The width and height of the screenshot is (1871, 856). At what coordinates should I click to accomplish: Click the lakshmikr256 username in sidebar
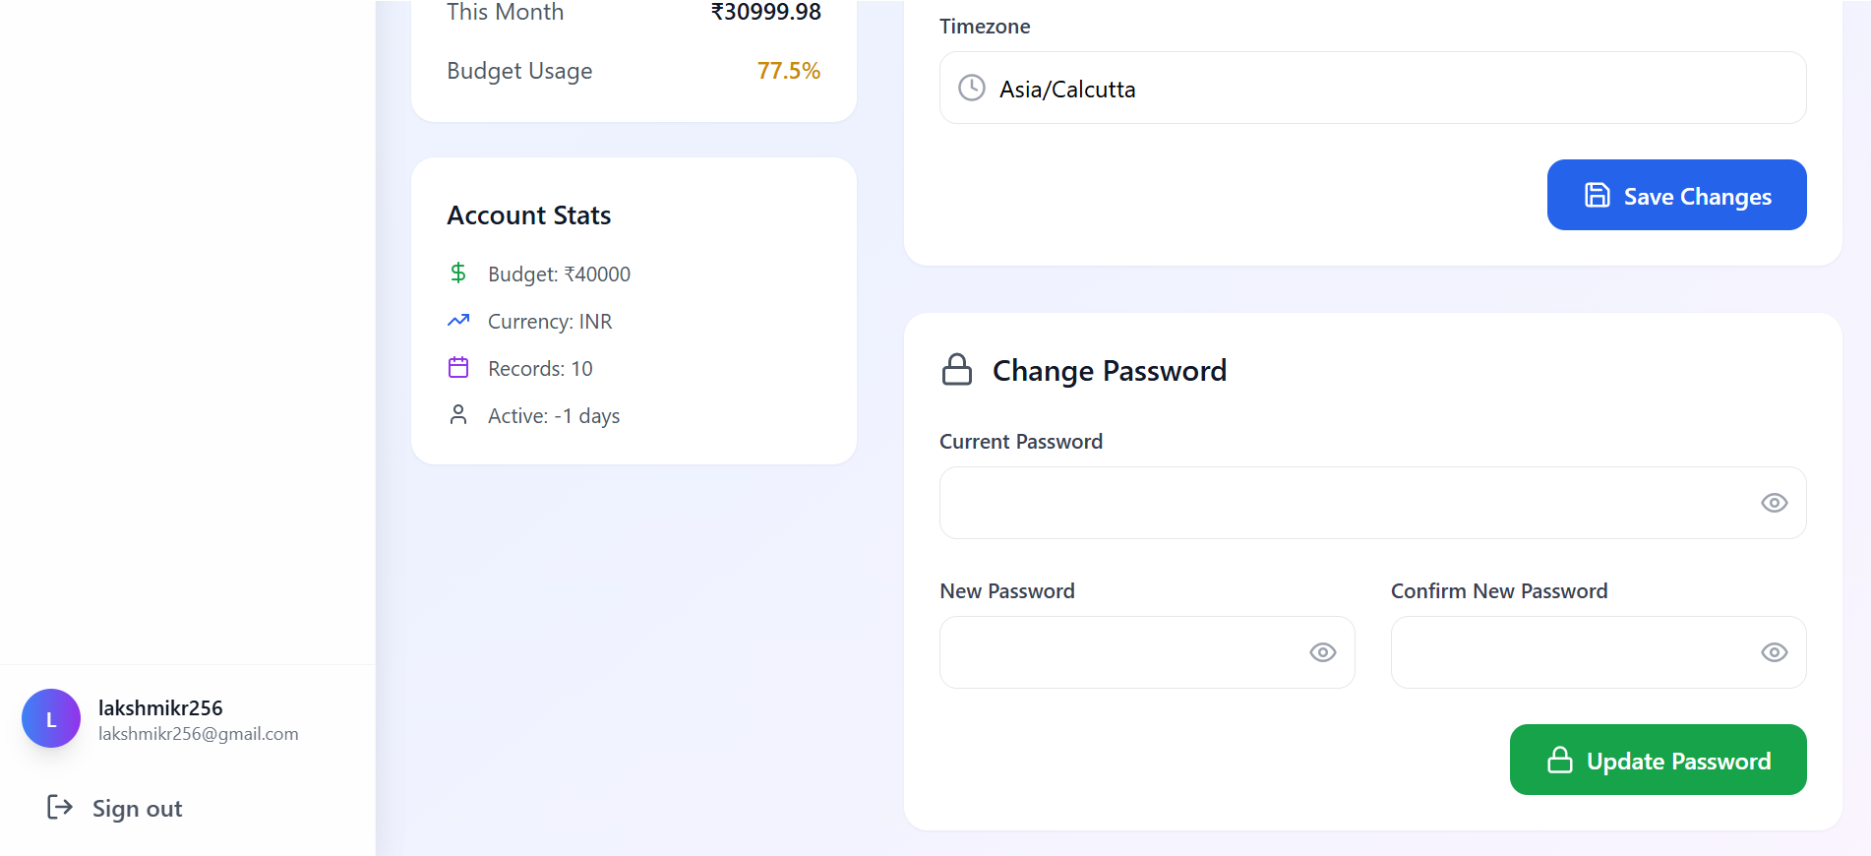160,707
